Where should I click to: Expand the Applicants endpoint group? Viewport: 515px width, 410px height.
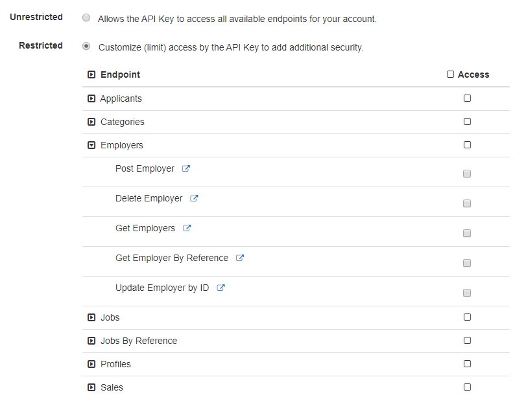pyautogui.click(x=91, y=98)
